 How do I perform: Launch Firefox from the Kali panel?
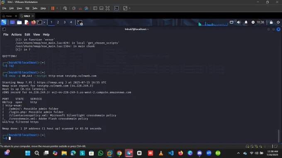coord(33,22)
